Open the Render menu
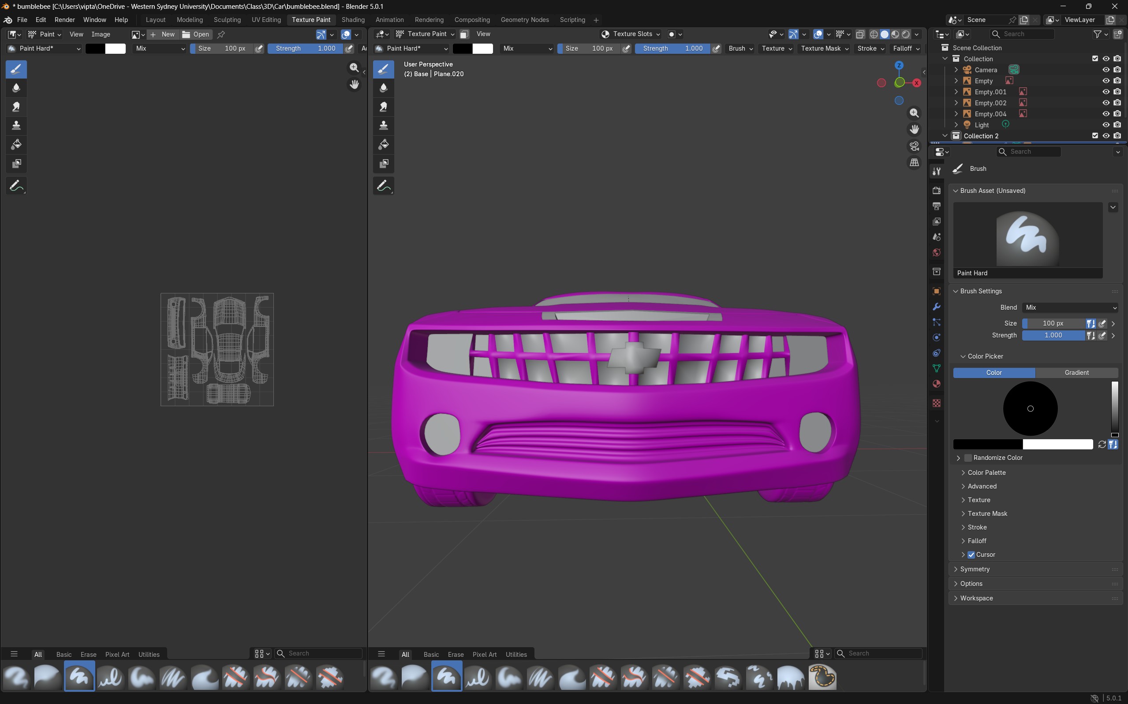Image resolution: width=1128 pixels, height=704 pixels. point(64,20)
